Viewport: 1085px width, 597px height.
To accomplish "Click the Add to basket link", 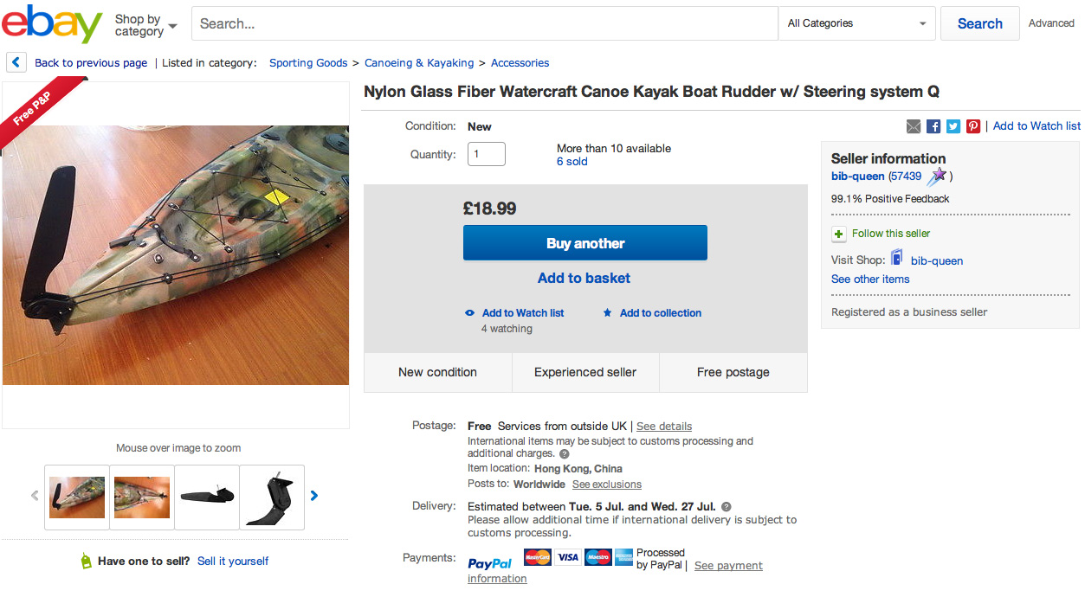I will (584, 278).
